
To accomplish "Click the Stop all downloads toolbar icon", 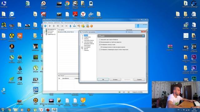I will click(66, 26).
